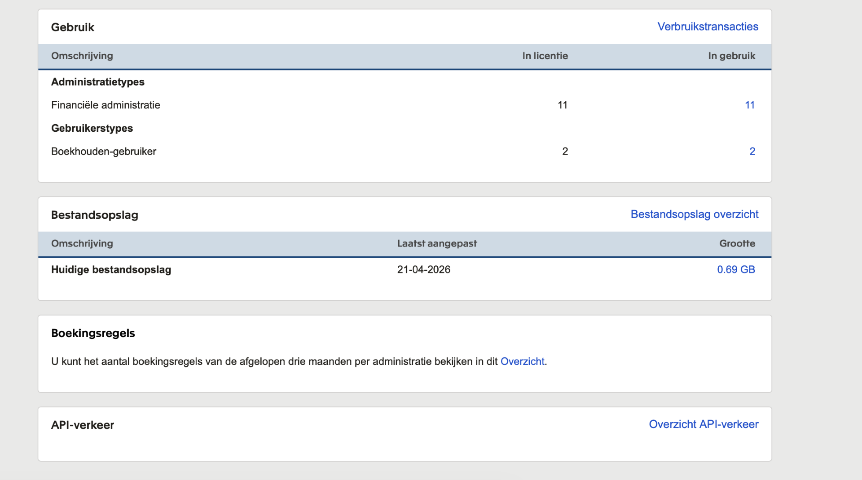This screenshot has height=480, width=862.
Task: Click in-use count 2 for Boekhouden-gebruiker
Action: 752,151
